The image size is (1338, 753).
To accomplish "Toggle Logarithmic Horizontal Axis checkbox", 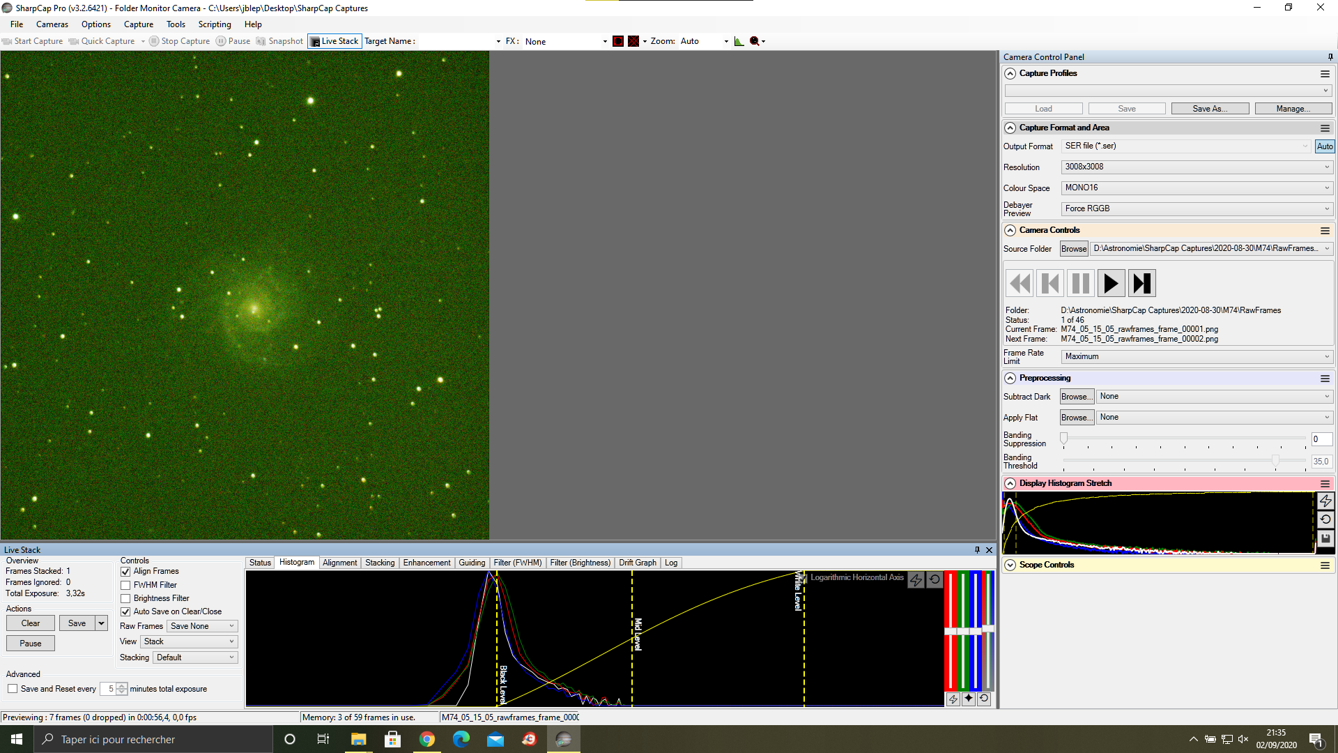I will tap(803, 578).
